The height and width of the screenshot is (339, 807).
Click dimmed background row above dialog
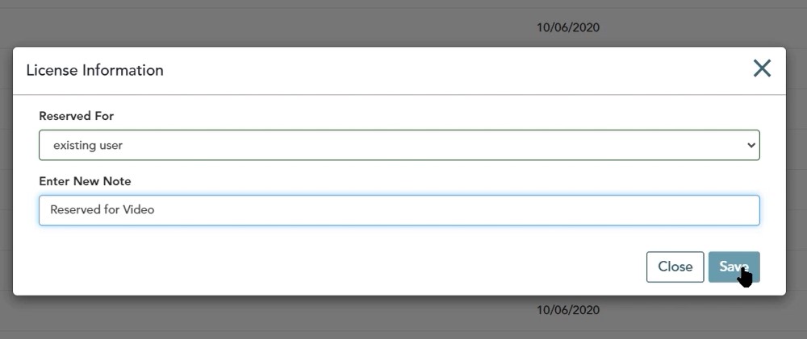coord(257,27)
